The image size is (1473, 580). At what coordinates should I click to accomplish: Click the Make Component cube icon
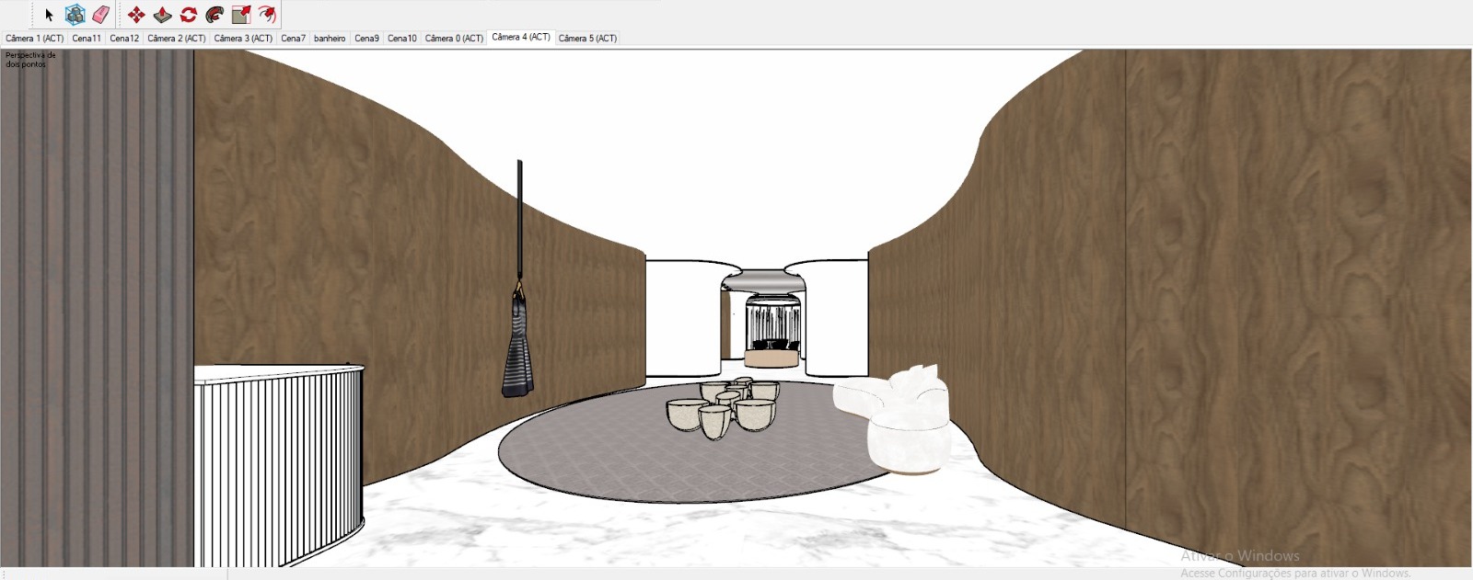[x=75, y=15]
